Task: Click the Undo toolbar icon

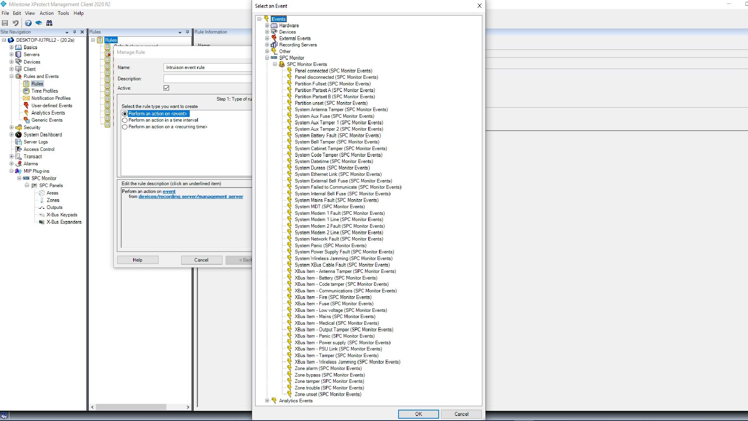Action: click(16, 23)
